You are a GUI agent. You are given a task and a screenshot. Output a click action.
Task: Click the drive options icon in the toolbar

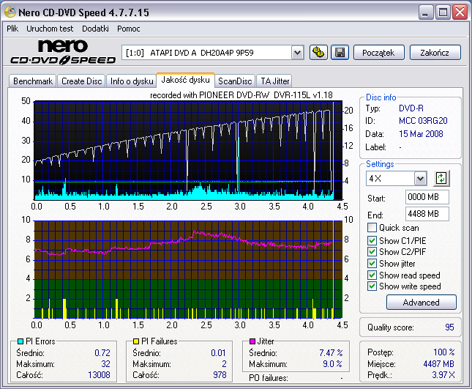pos(318,53)
